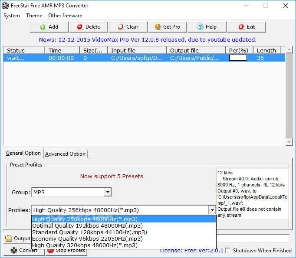Click the Length column header
The height and width of the screenshot is (258, 296).
click(x=267, y=50)
